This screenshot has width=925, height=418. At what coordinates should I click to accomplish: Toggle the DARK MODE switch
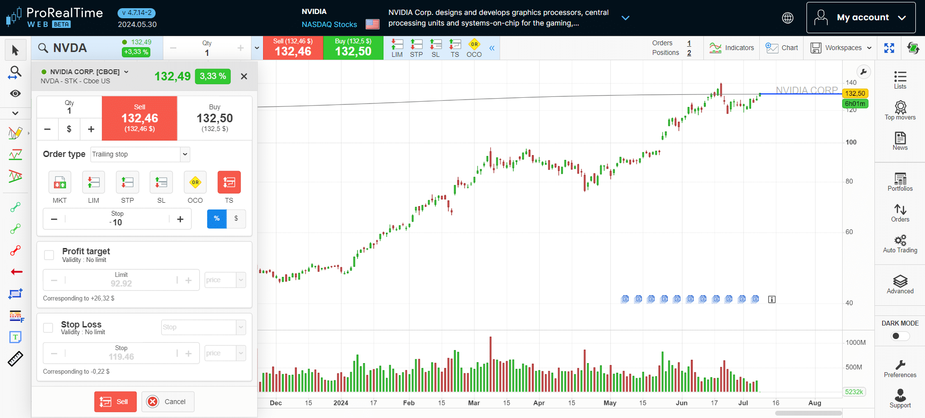tap(900, 336)
